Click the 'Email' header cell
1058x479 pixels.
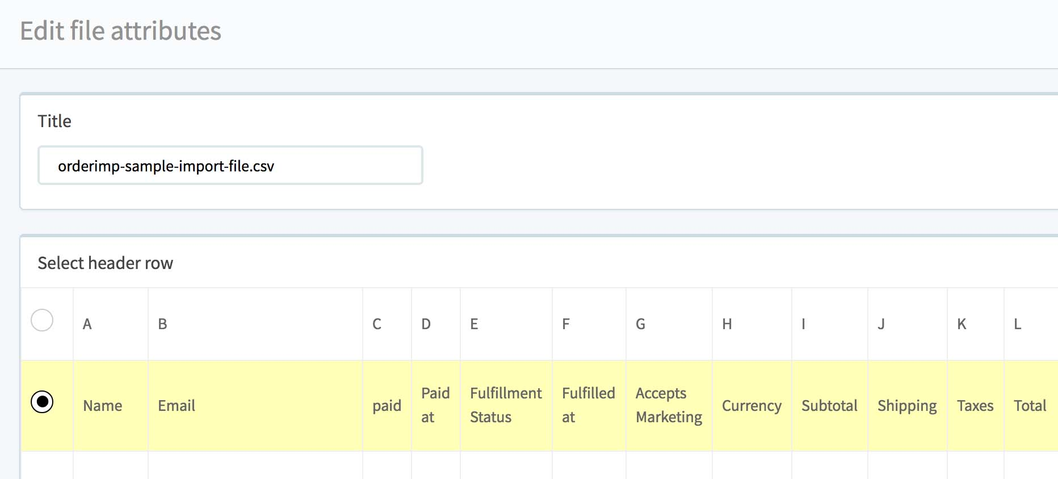point(255,406)
